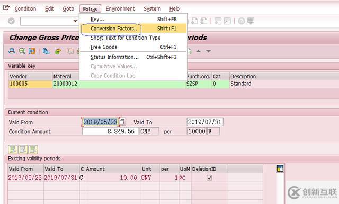
Task: Click the help question mark icon
Action: 242,21
